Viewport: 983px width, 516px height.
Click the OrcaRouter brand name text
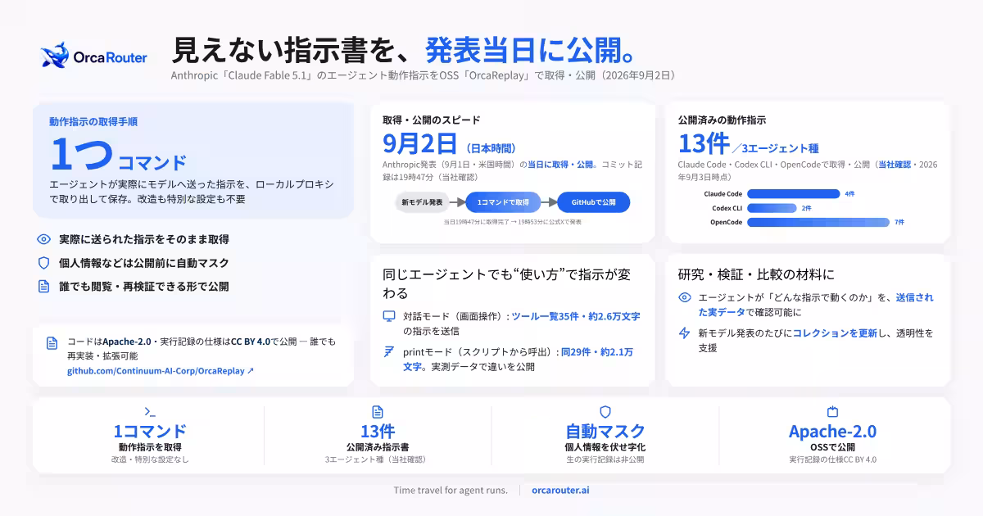tap(111, 57)
